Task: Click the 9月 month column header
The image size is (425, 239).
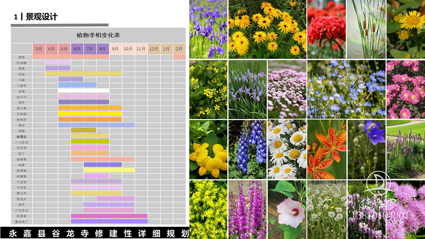Action: click(115, 49)
